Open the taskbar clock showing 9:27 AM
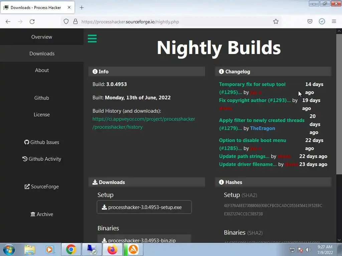 [x=325, y=250]
